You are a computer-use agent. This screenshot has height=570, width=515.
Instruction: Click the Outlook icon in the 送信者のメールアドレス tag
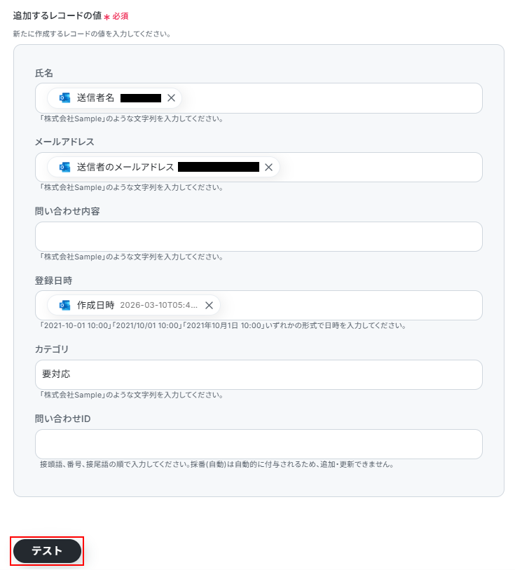(64, 168)
